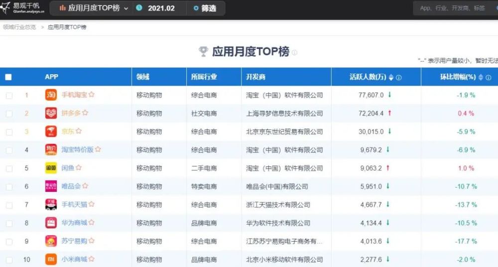The width and height of the screenshot is (498, 267).
Task: Click the 小米商城 app icon
Action: [51, 260]
